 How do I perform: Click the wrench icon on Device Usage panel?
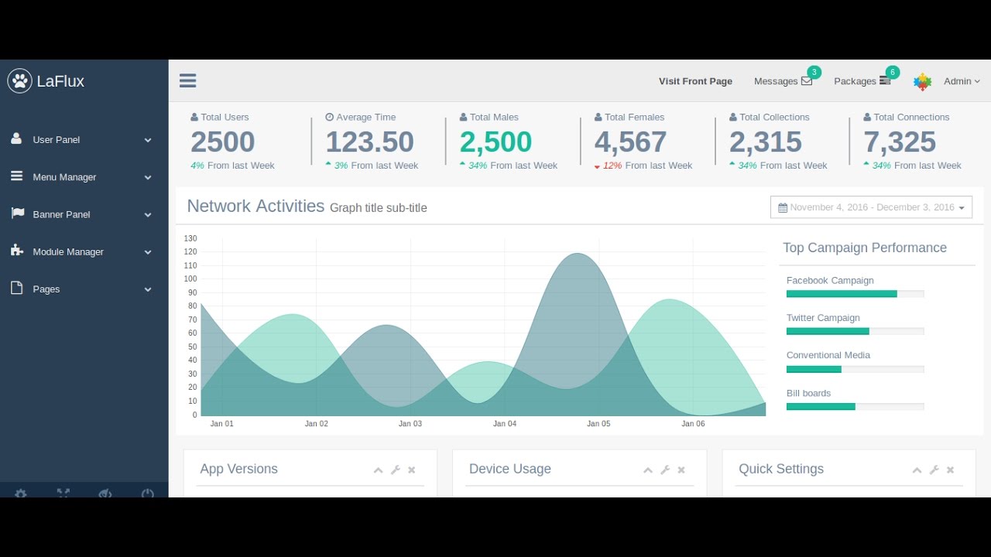coord(664,470)
